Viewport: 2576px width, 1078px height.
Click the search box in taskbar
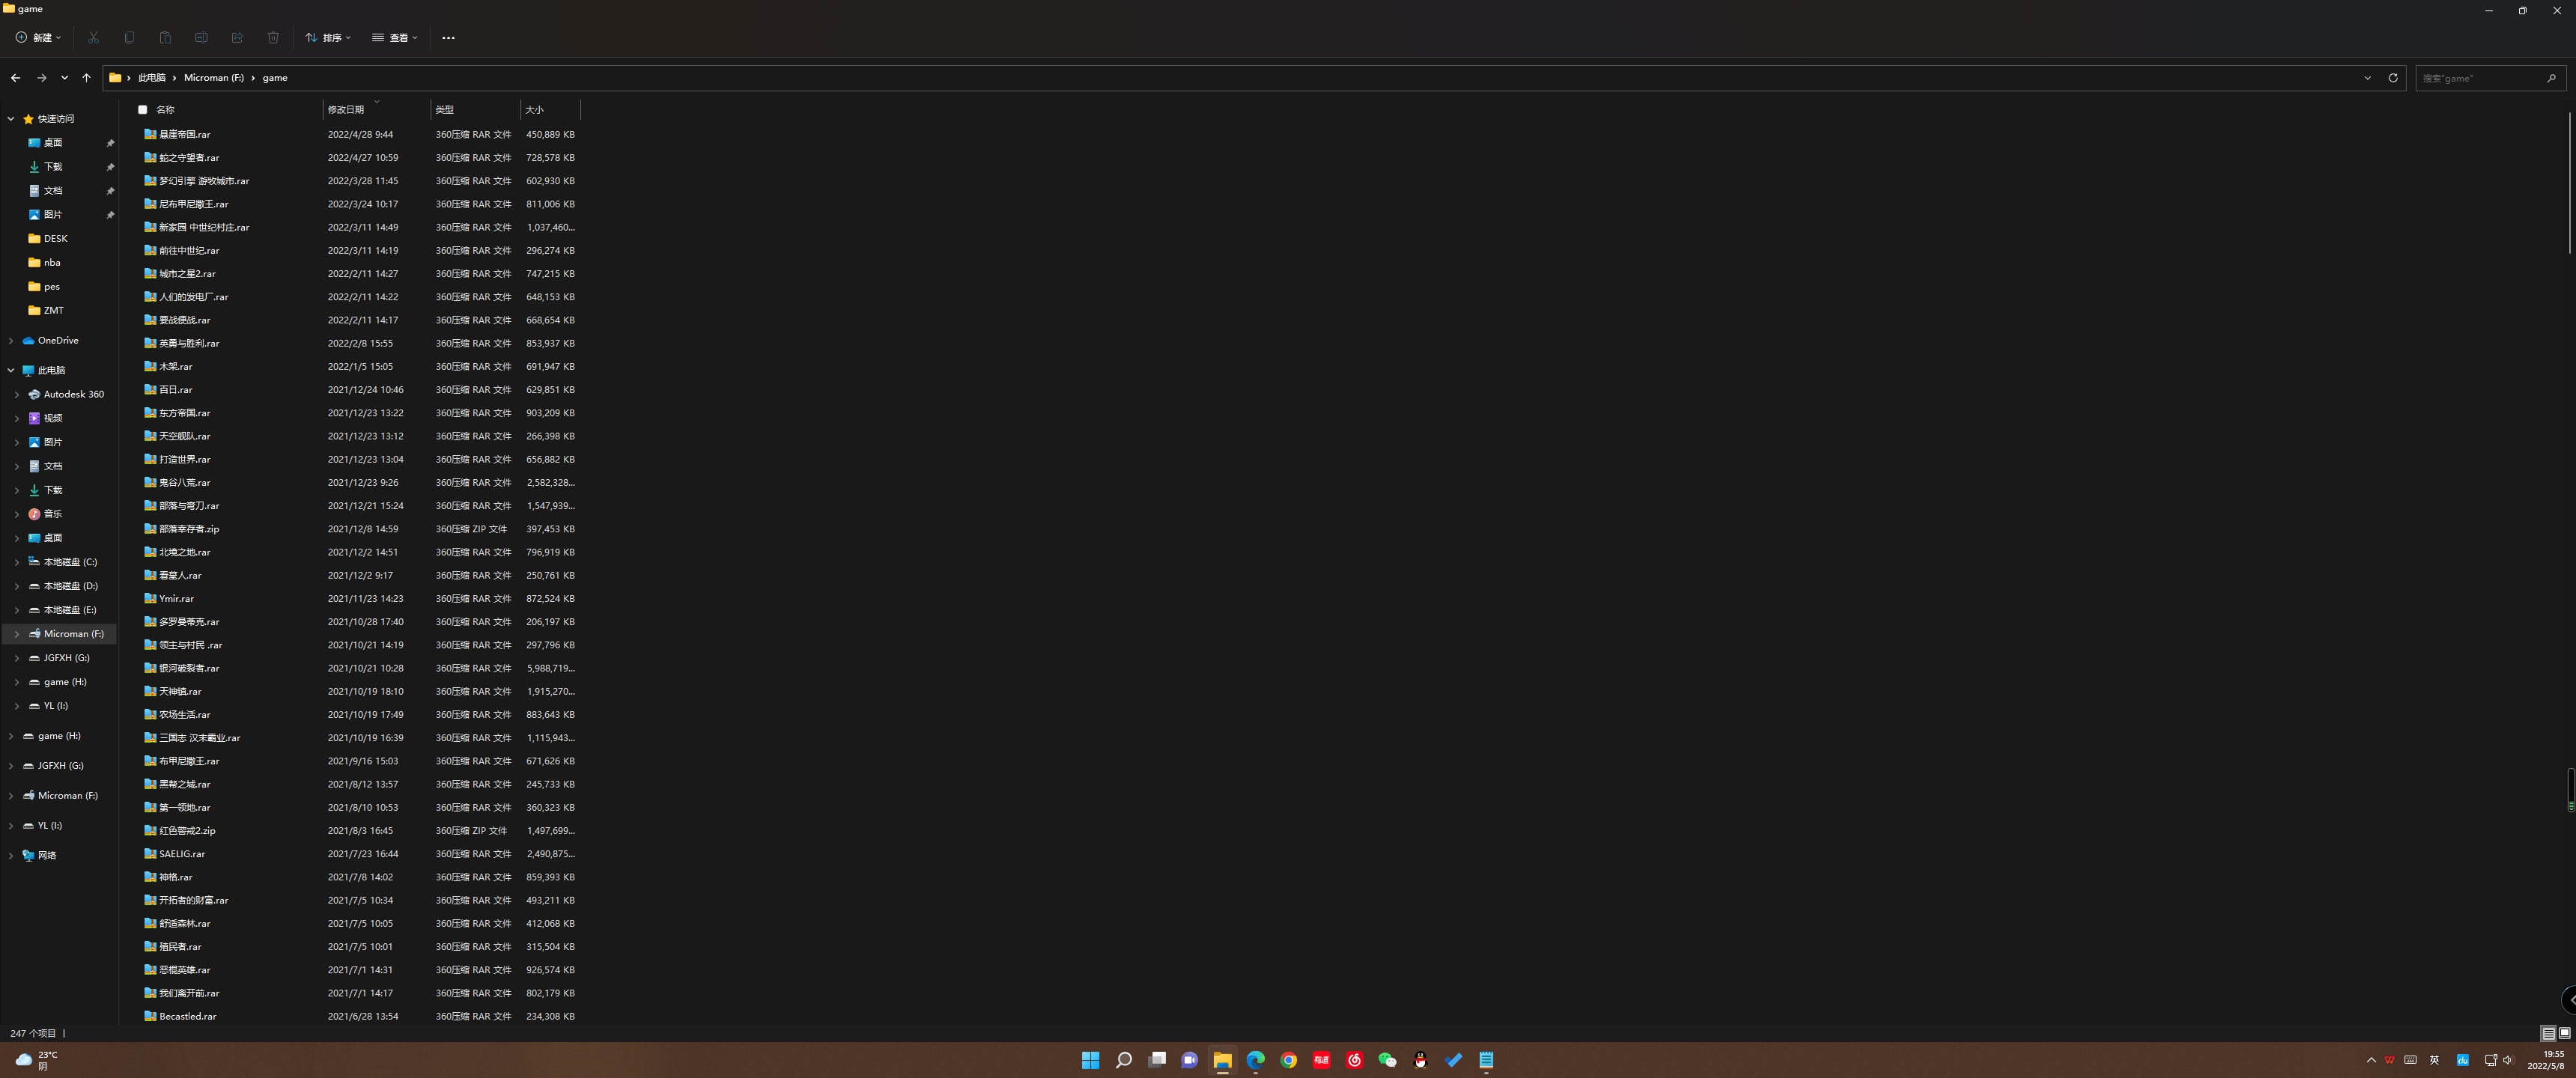(x=1122, y=1060)
